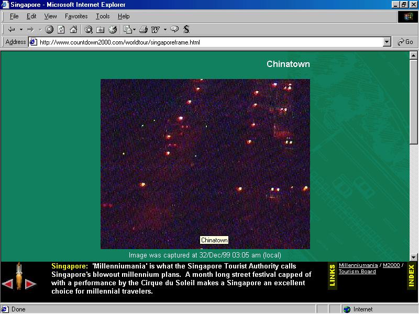The height and width of the screenshot is (314, 419).
Task: Open the Favorites menu
Action: click(x=76, y=16)
